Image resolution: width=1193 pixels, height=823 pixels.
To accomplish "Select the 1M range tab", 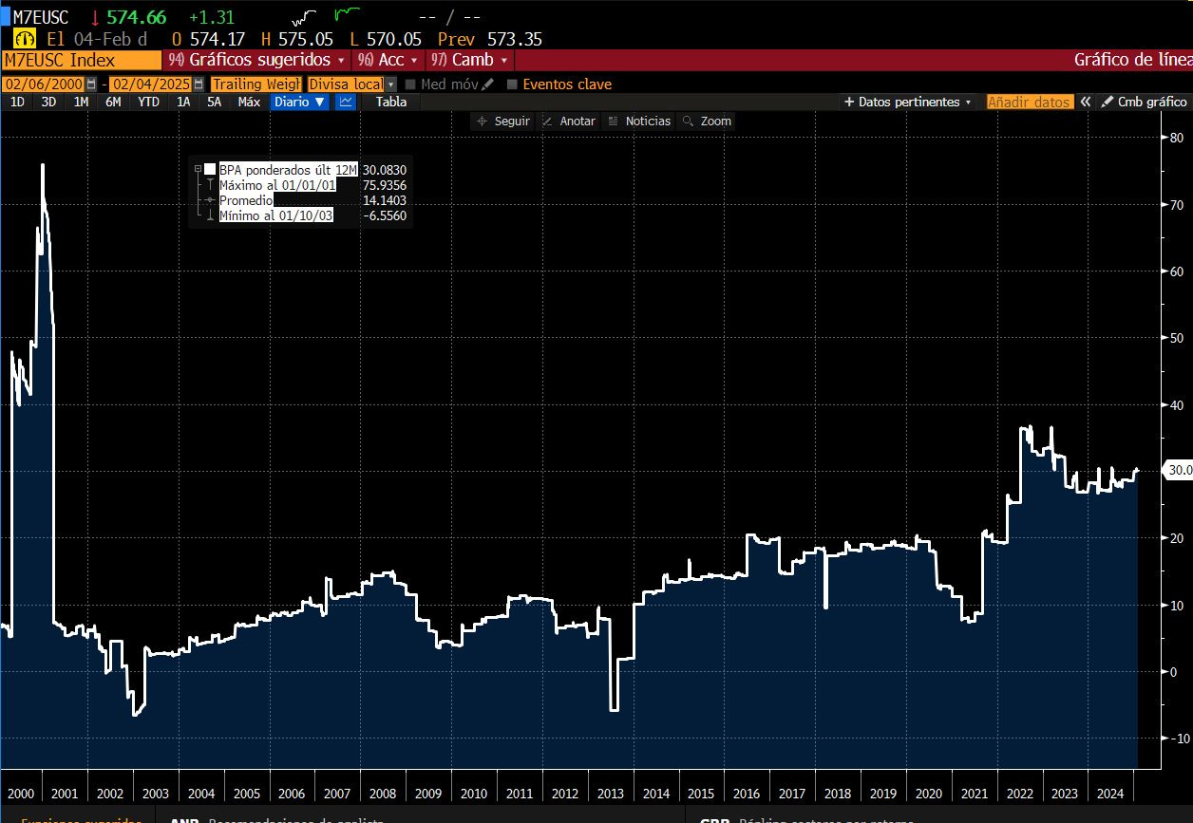I will 81,102.
